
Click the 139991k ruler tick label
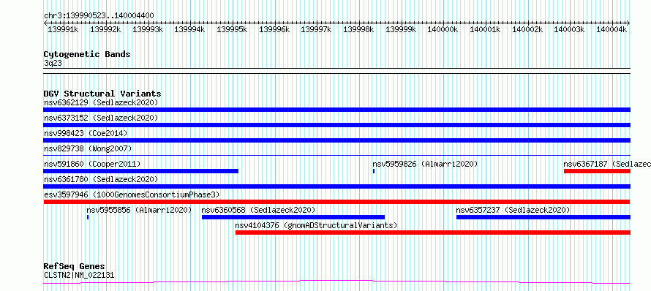coord(63,29)
